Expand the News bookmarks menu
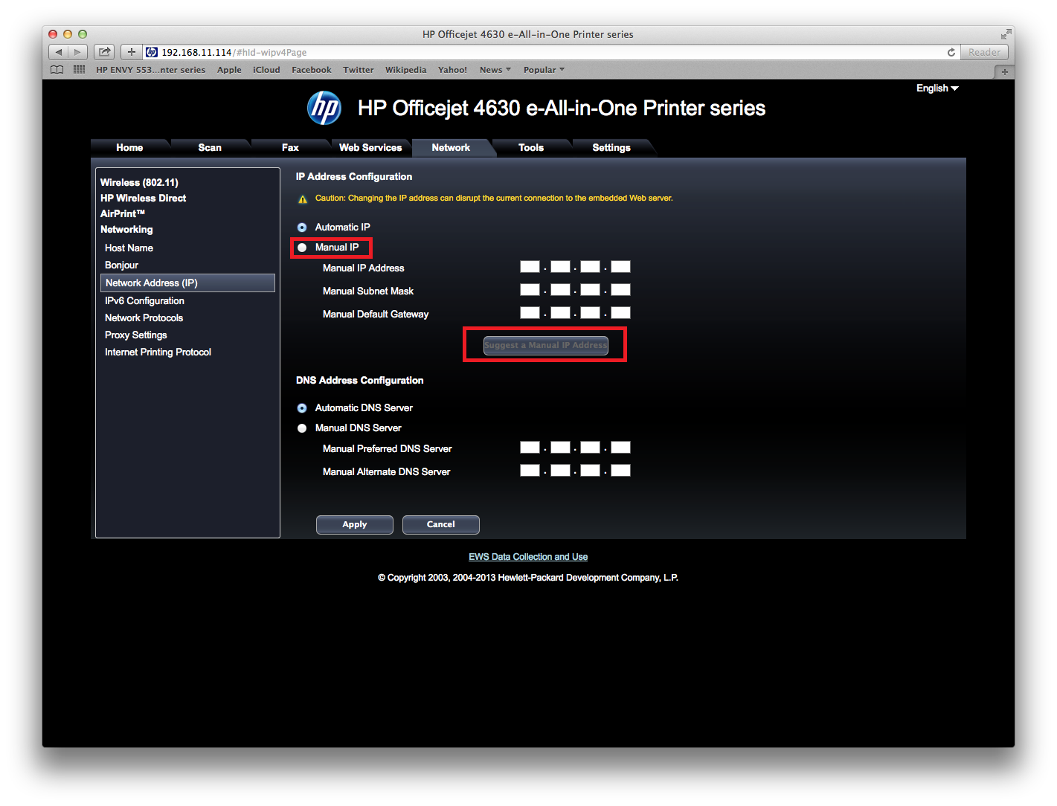Viewport: 1057px width, 806px height. click(495, 70)
